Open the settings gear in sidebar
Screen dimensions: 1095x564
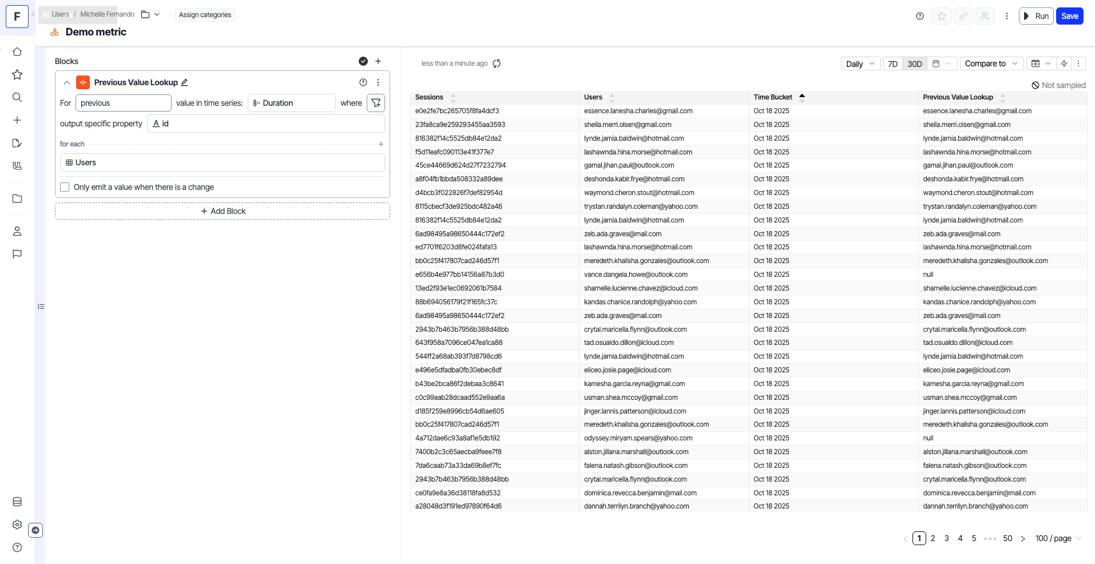pyautogui.click(x=17, y=525)
